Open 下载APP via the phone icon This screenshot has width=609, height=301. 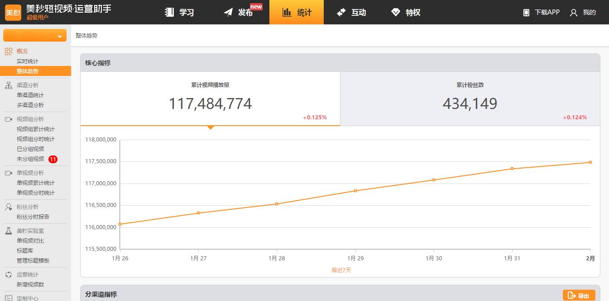pos(526,12)
